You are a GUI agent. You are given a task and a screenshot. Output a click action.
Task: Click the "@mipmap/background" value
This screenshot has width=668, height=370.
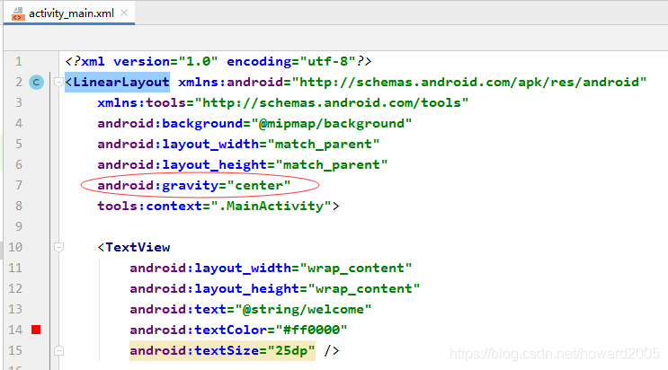(332, 123)
